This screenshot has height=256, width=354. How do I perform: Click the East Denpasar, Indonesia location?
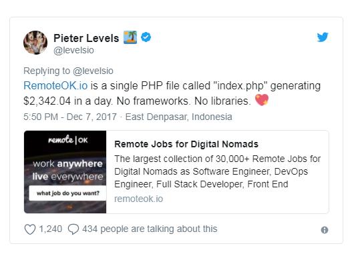click(178, 117)
